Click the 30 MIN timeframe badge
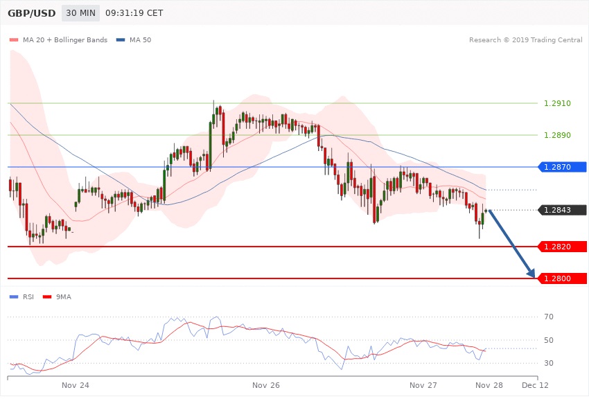589x399 pixels. tap(80, 13)
